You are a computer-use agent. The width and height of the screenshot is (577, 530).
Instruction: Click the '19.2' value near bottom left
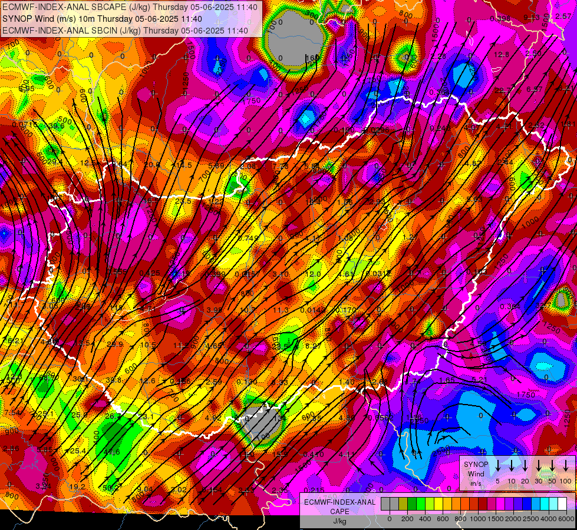pos(77,486)
